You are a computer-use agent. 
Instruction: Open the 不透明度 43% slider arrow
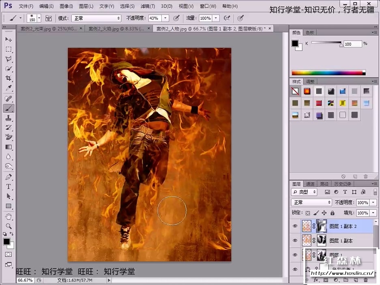pyautogui.click(x=165, y=18)
